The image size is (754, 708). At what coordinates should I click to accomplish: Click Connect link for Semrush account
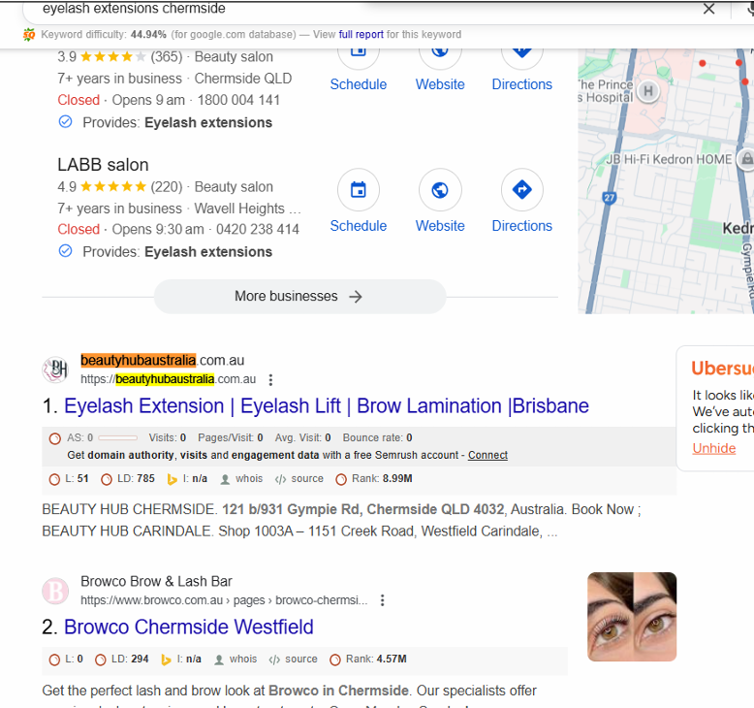487,455
